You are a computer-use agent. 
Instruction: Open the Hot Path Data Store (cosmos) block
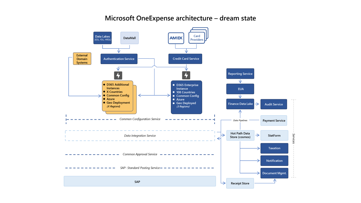(240, 135)
